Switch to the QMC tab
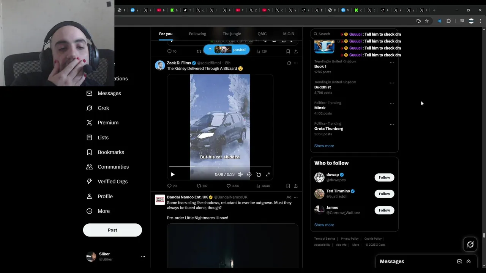The image size is (486, 273). 262,34
